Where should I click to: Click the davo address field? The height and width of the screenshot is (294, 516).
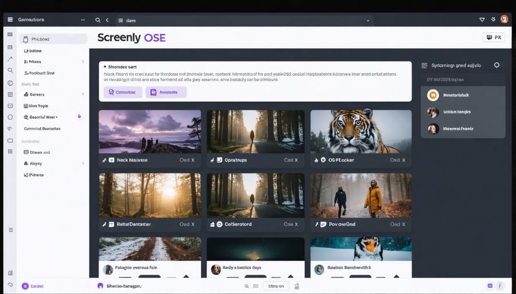(x=244, y=21)
